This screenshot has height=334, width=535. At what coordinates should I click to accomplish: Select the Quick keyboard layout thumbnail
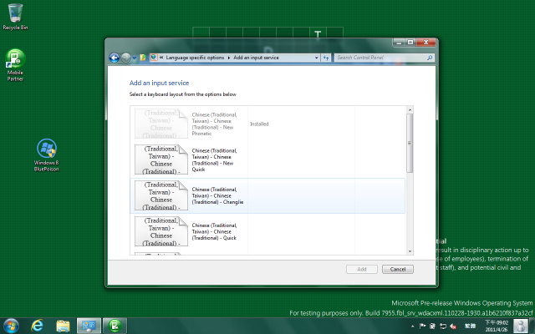[x=161, y=231]
